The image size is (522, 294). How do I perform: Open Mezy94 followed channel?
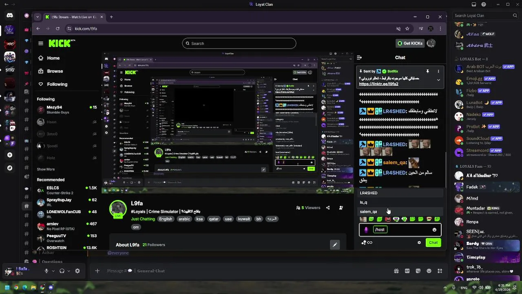(x=67, y=109)
